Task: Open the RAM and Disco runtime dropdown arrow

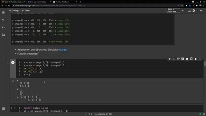Action: click(183, 11)
